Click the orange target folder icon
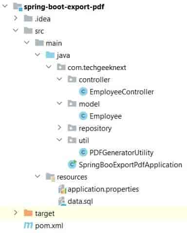 pos(28,213)
